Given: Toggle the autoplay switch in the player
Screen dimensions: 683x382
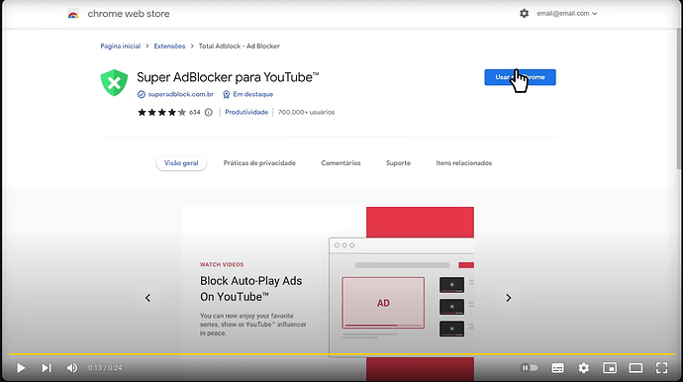Looking at the screenshot, I should (530, 368).
